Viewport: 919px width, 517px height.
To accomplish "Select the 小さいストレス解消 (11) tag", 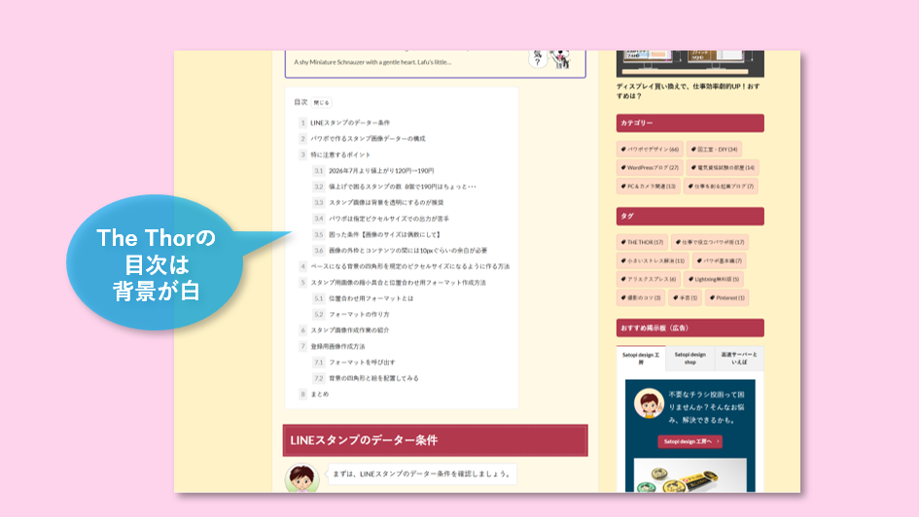I will (653, 260).
